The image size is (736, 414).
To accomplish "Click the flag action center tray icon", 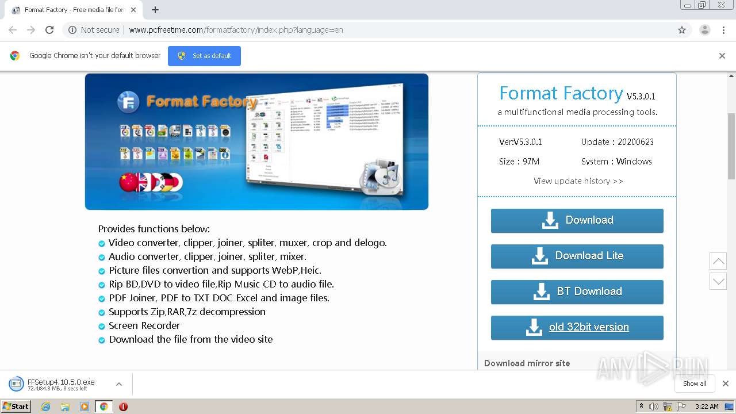I will click(x=680, y=407).
